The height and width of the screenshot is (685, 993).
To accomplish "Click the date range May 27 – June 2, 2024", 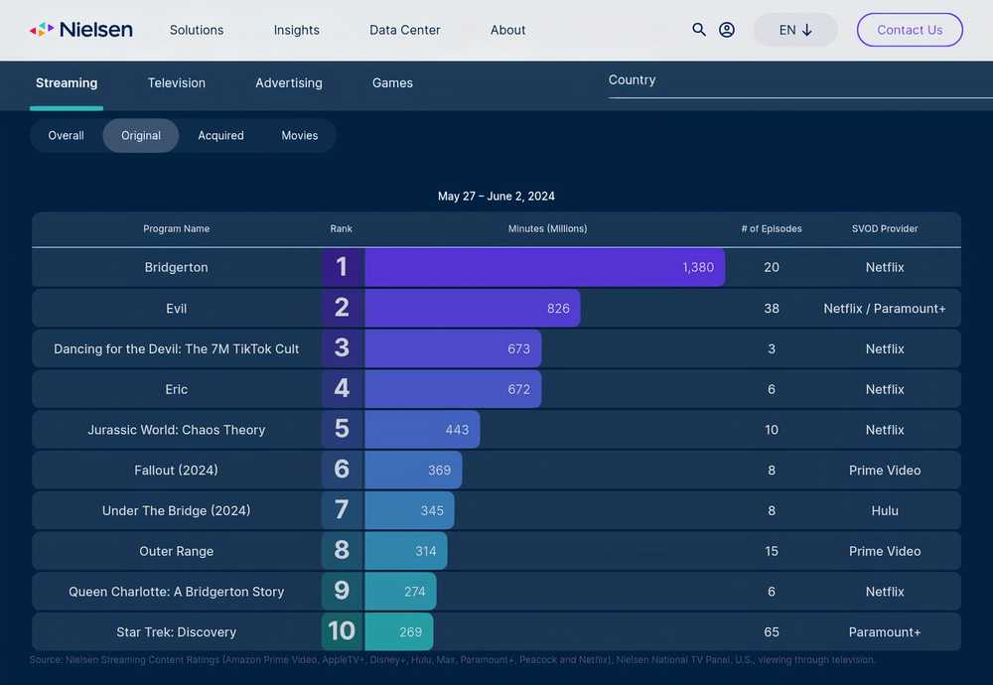I will tap(496, 197).
